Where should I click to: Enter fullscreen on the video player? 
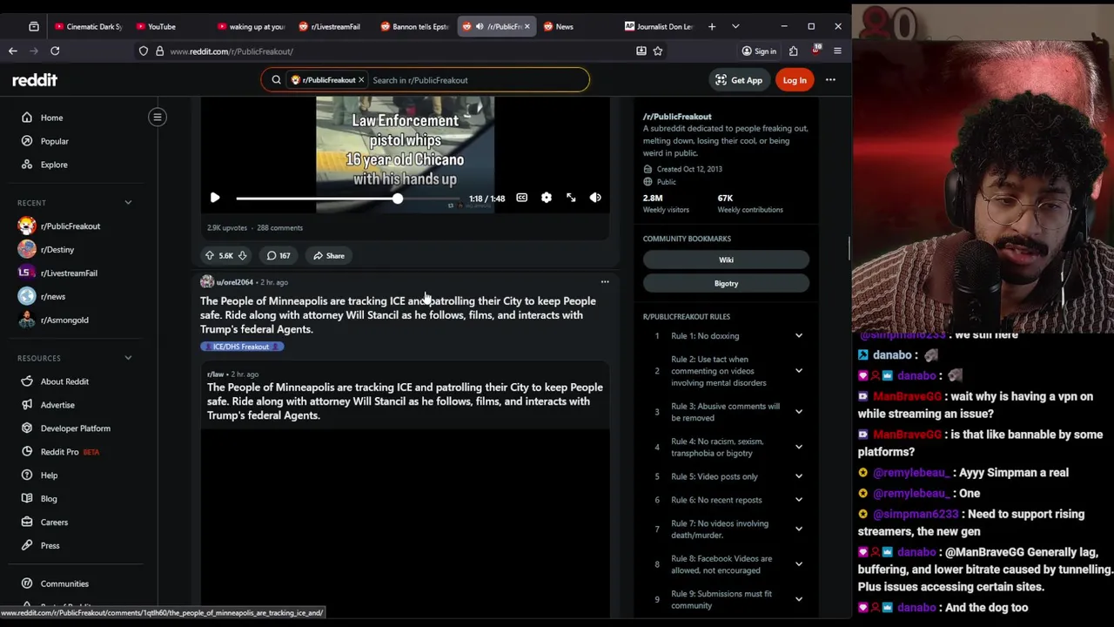[x=571, y=199]
